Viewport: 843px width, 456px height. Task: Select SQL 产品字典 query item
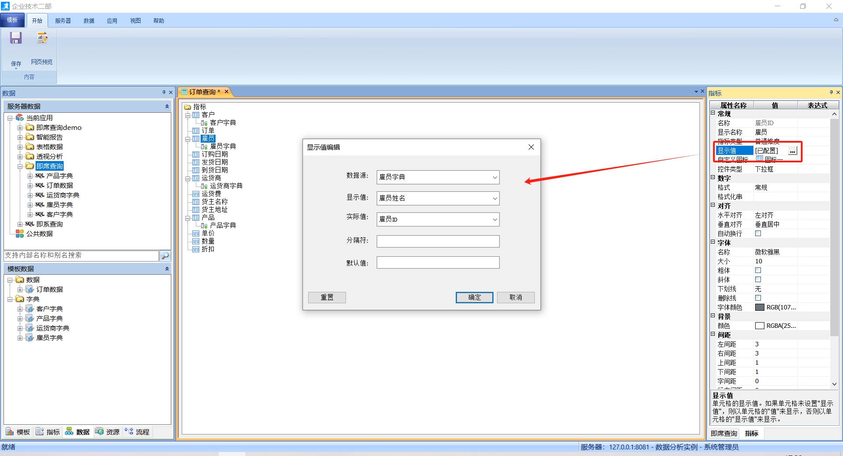click(60, 176)
